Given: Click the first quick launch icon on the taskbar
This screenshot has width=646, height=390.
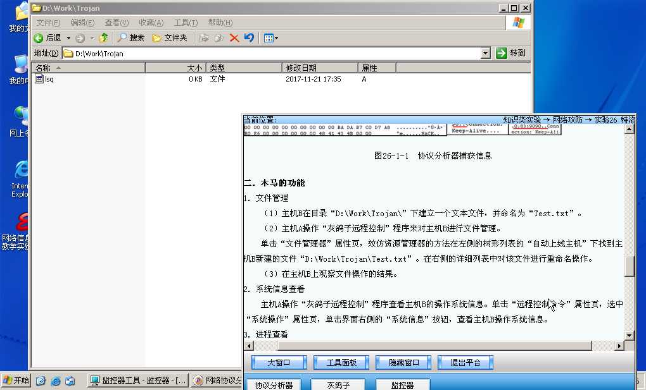Looking at the screenshot, I should point(41,381).
